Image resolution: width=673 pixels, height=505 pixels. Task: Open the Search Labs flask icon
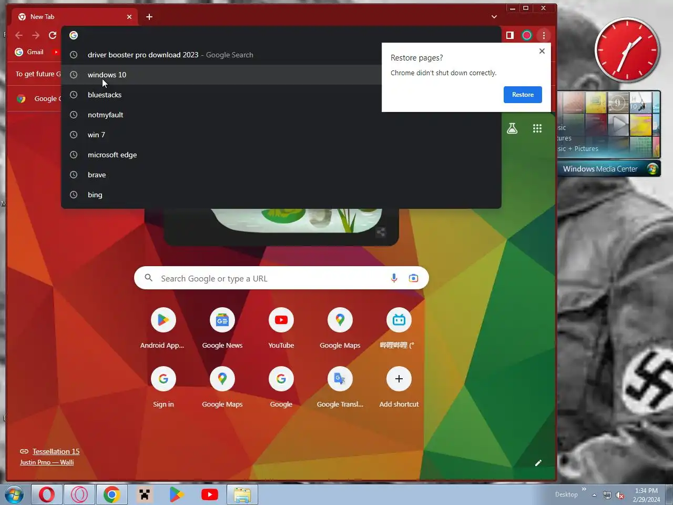(x=512, y=128)
